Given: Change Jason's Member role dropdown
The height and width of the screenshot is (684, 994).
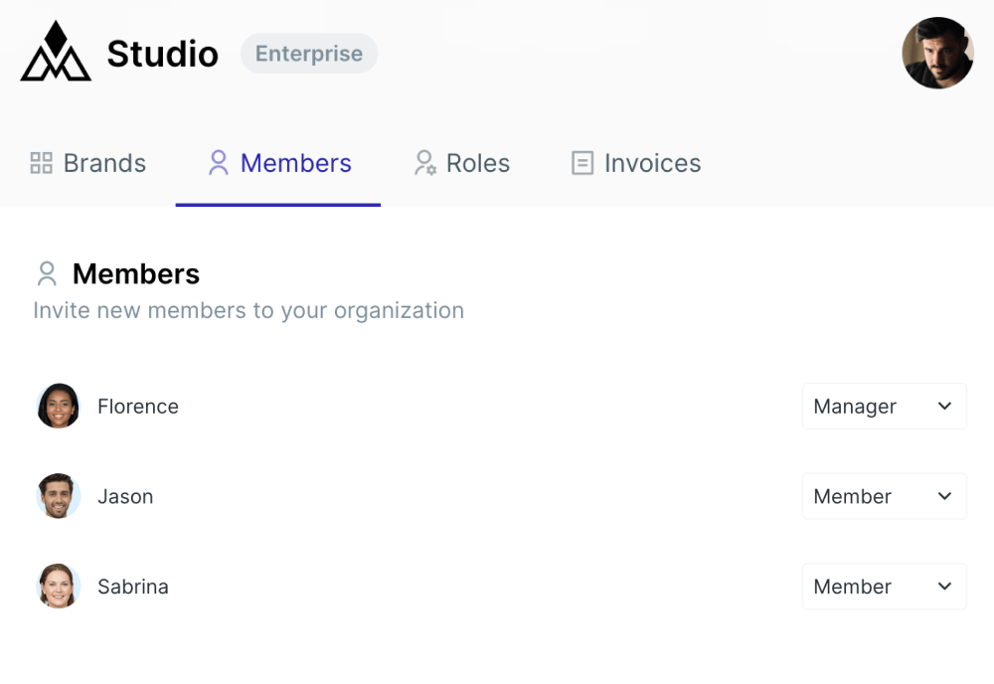Looking at the screenshot, I should 884,496.
